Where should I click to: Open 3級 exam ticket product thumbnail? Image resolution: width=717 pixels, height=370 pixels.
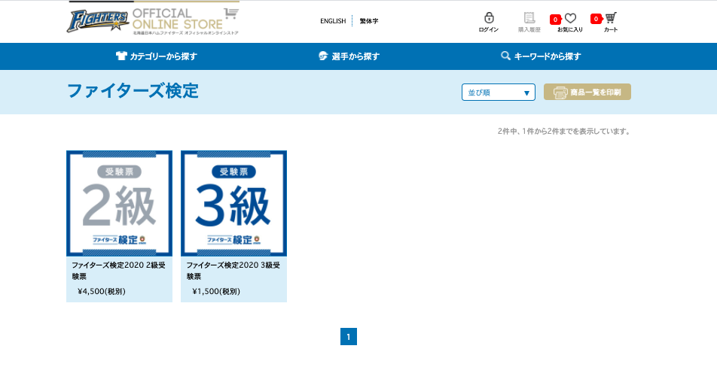233,203
